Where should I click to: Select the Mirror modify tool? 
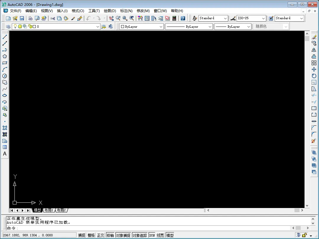click(x=314, y=50)
